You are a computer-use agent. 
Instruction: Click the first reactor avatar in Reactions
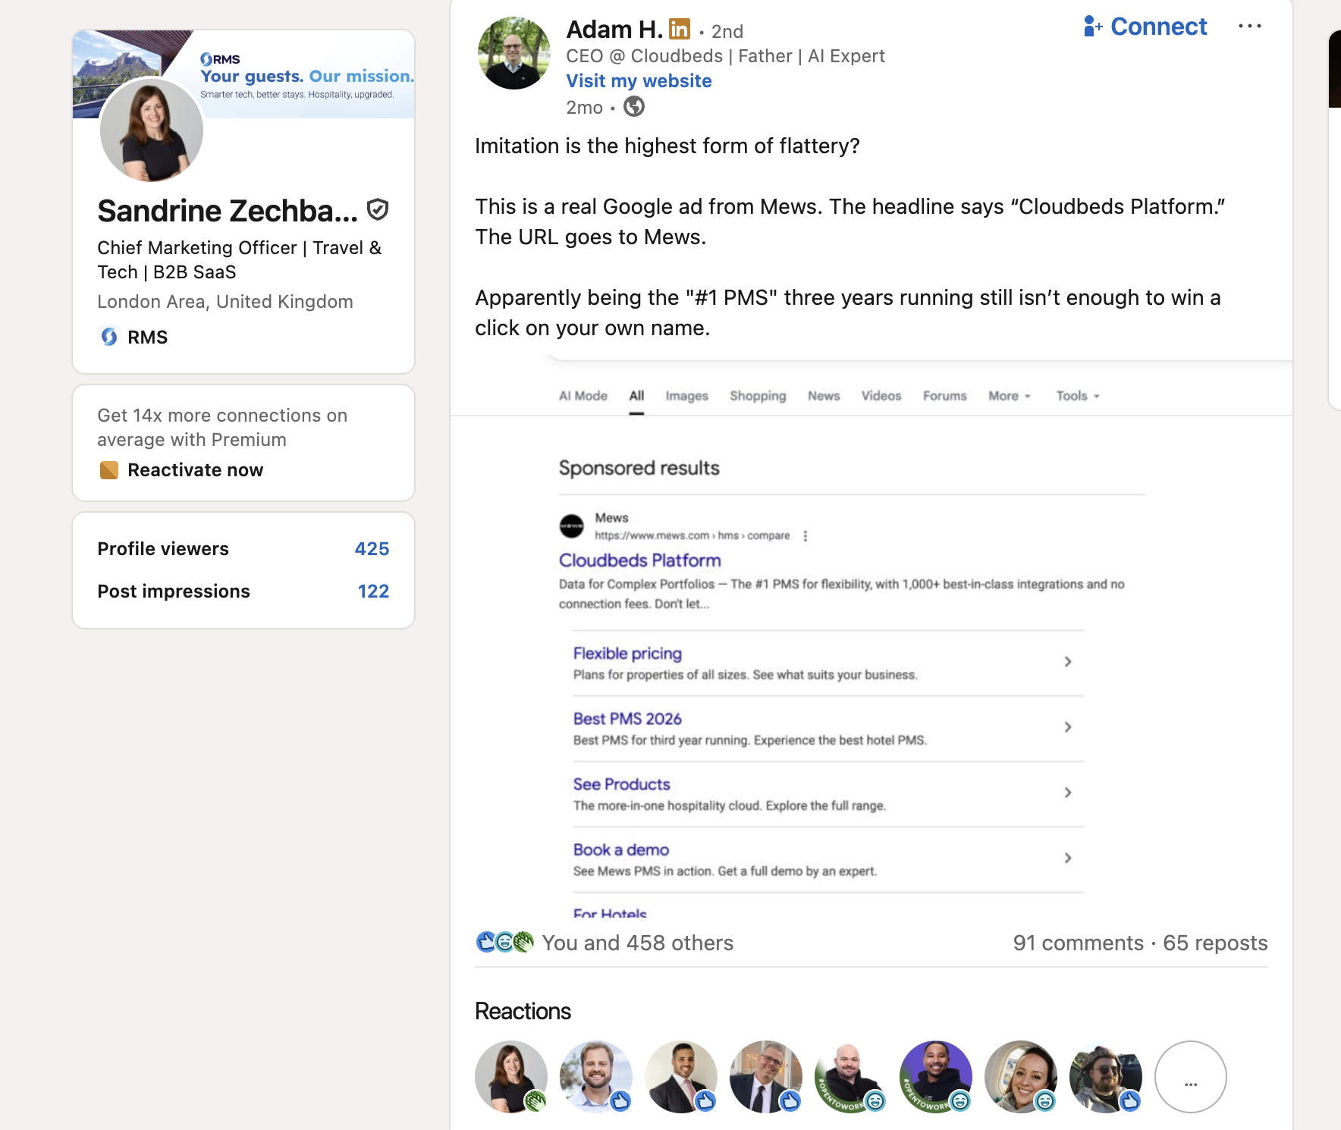511,1077
